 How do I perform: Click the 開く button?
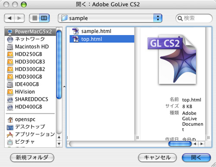[x=197, y=157]
